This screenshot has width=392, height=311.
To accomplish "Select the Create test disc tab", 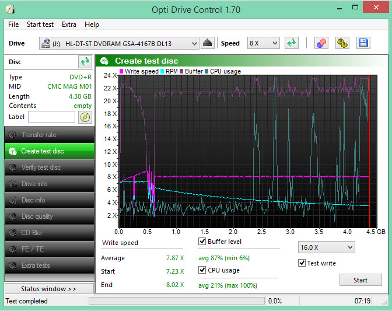I will pos(50,151).
